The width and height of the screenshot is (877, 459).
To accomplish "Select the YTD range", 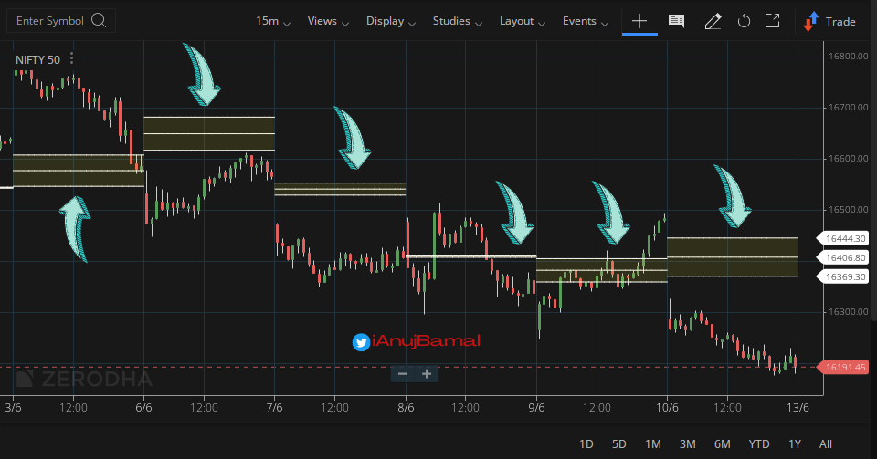I will [x=759, y=443].
